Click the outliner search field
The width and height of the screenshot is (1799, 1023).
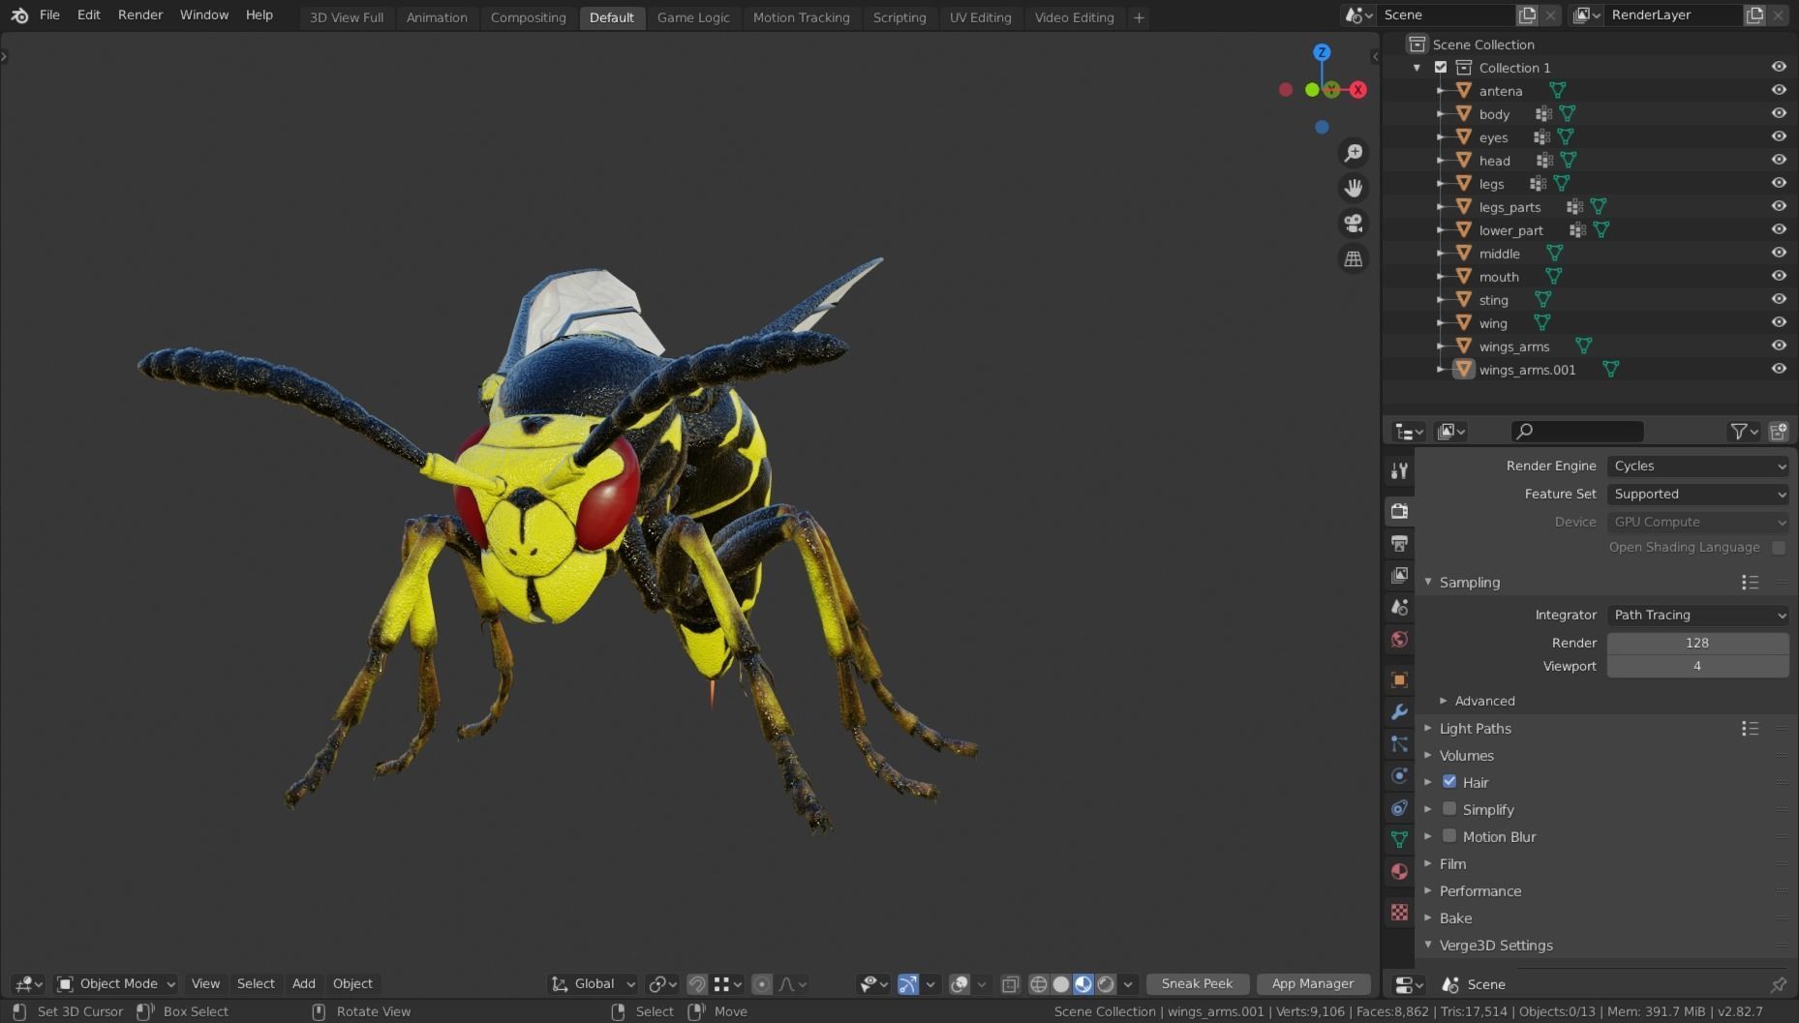coord(1577,432)
